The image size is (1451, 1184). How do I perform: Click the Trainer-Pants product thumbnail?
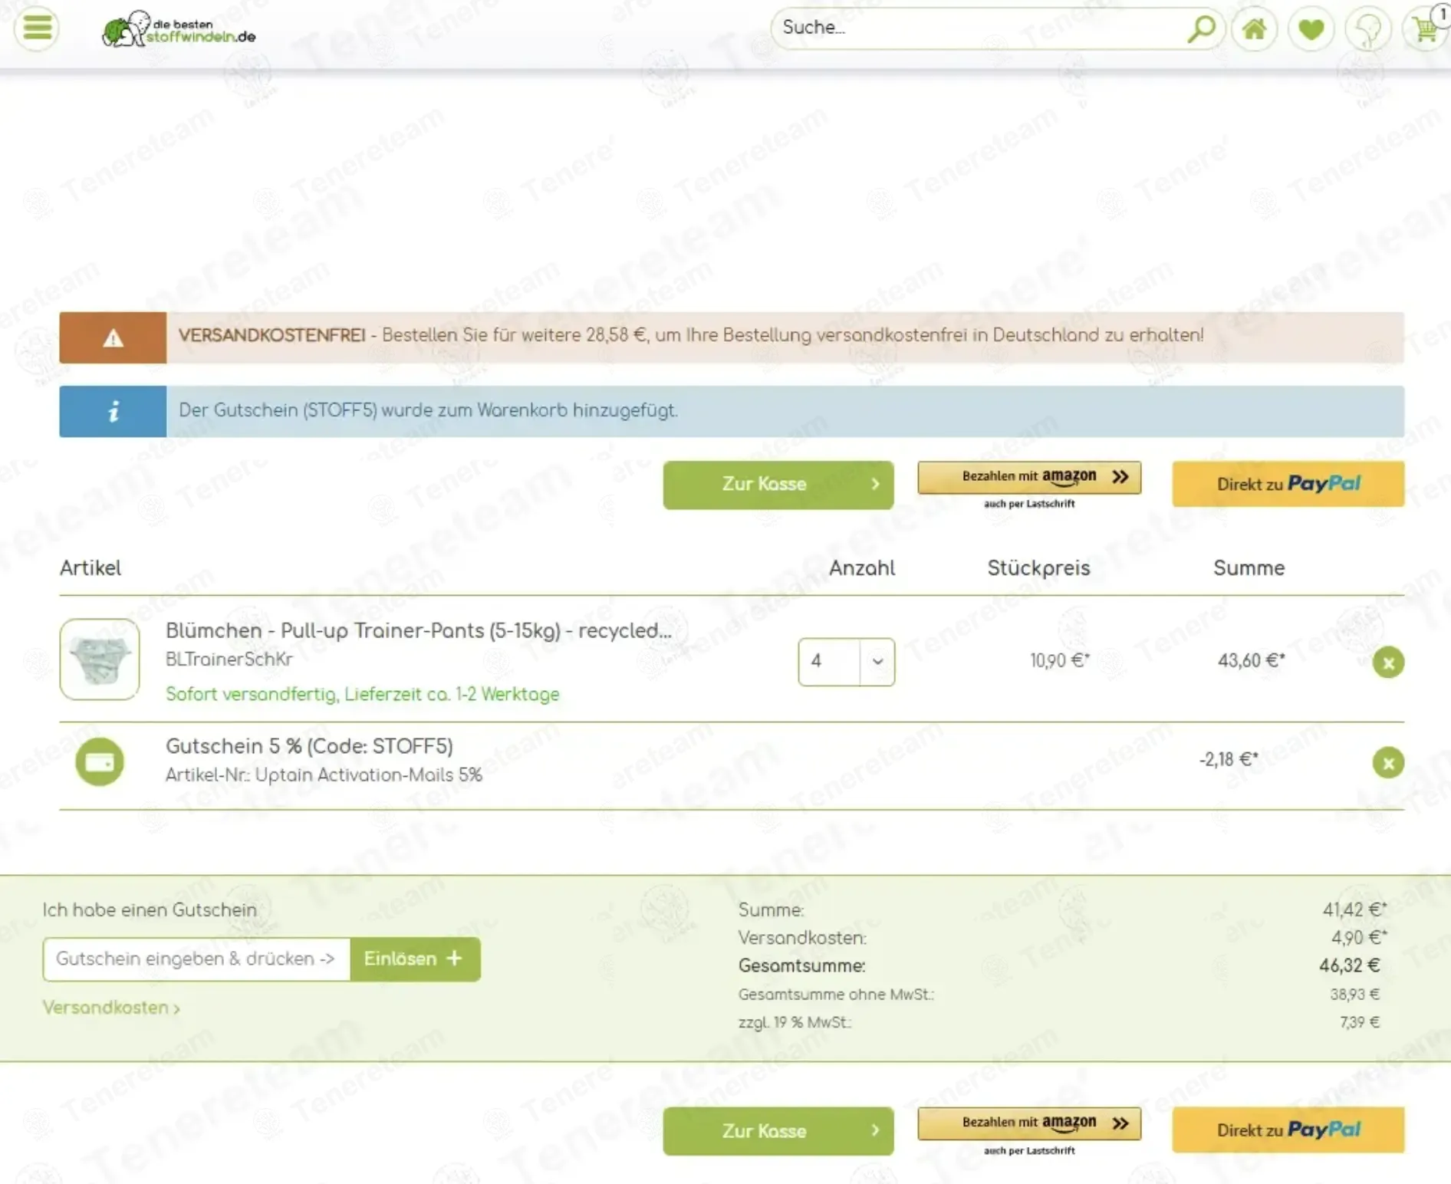[x=100, y=659]
